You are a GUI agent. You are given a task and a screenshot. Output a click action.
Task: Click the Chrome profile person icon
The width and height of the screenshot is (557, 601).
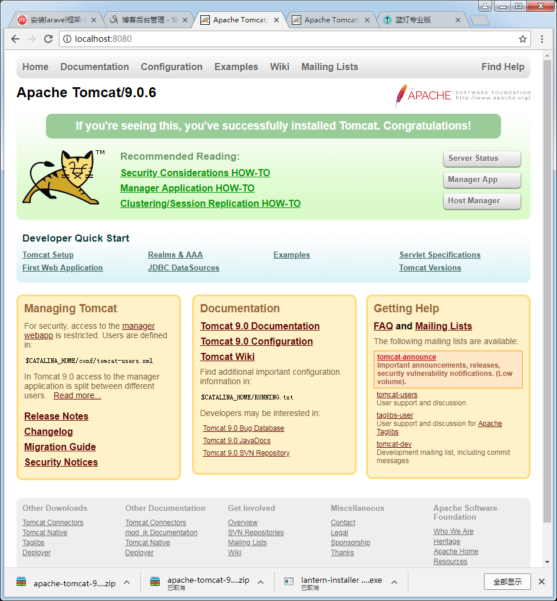(485, 6)
